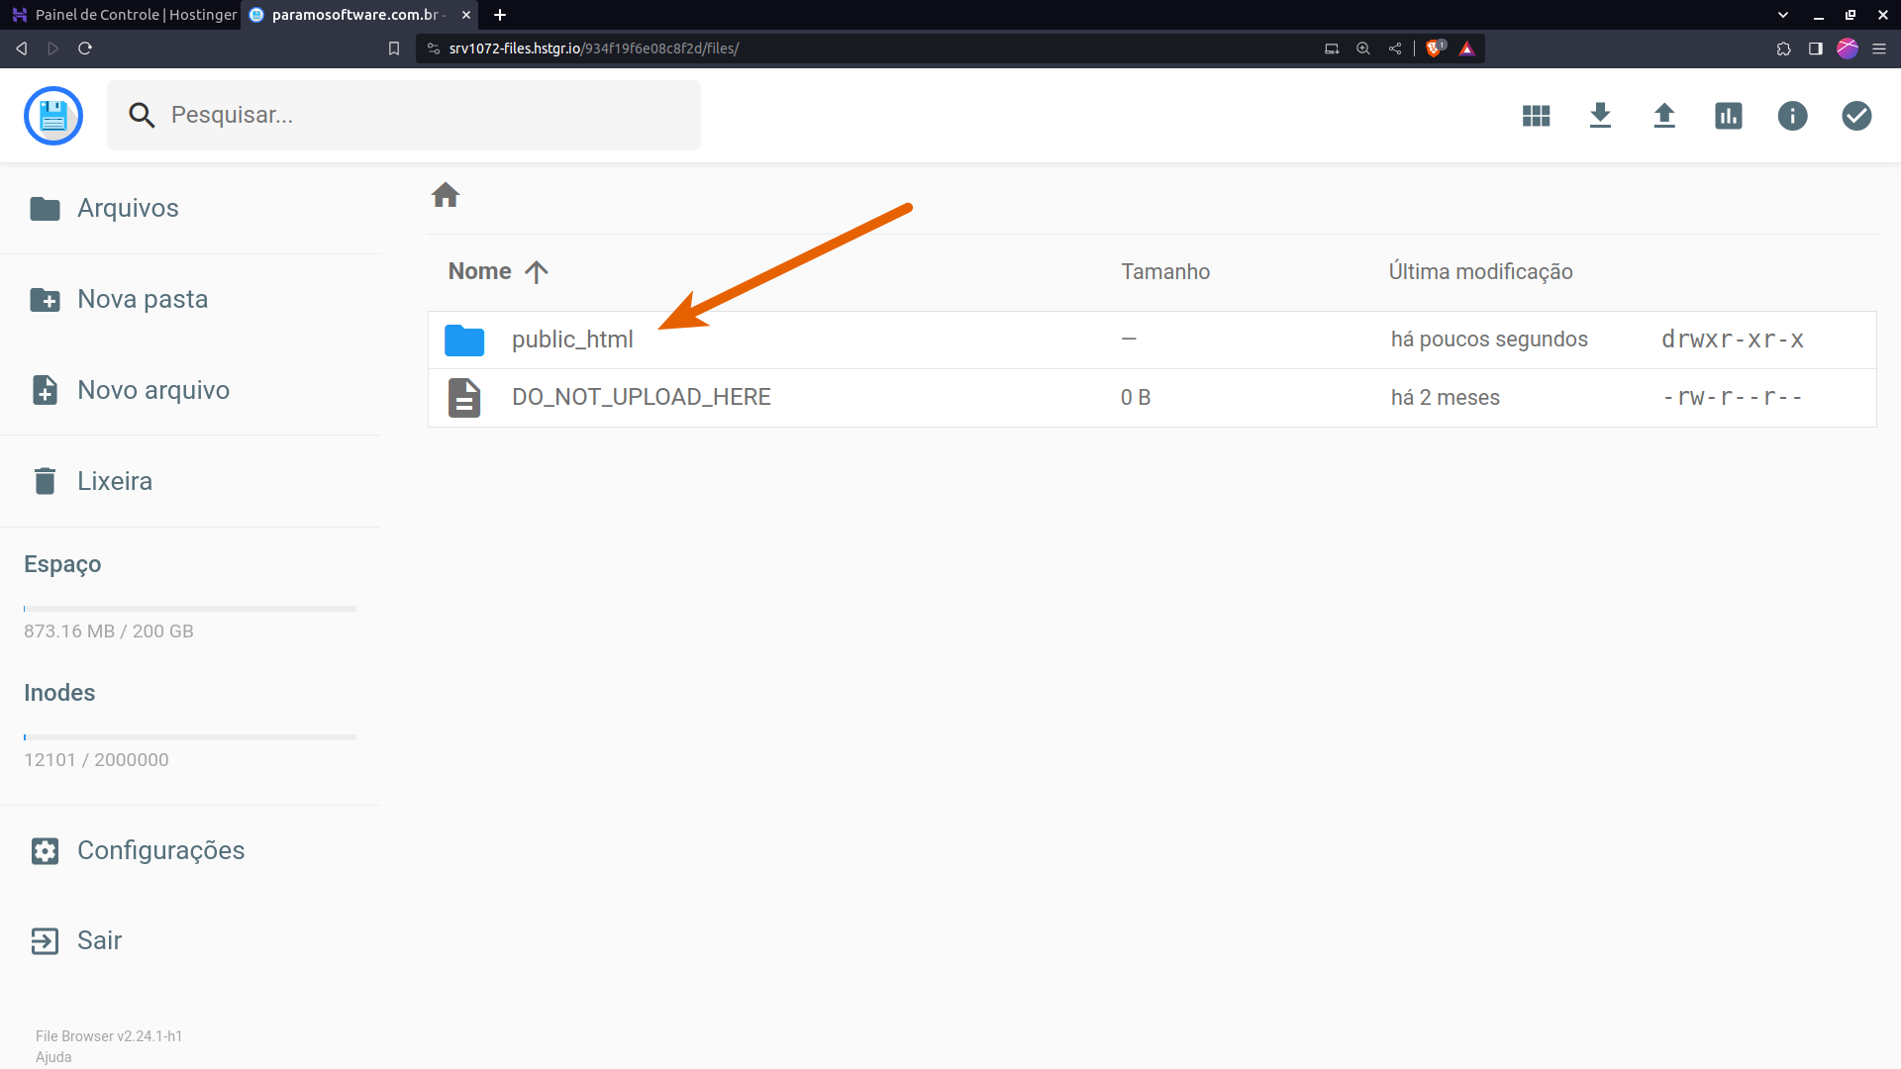Screen dimensions: 1901x1069
Task: Click the Brave Rewards triangle icon
Action: (1467, 49)
